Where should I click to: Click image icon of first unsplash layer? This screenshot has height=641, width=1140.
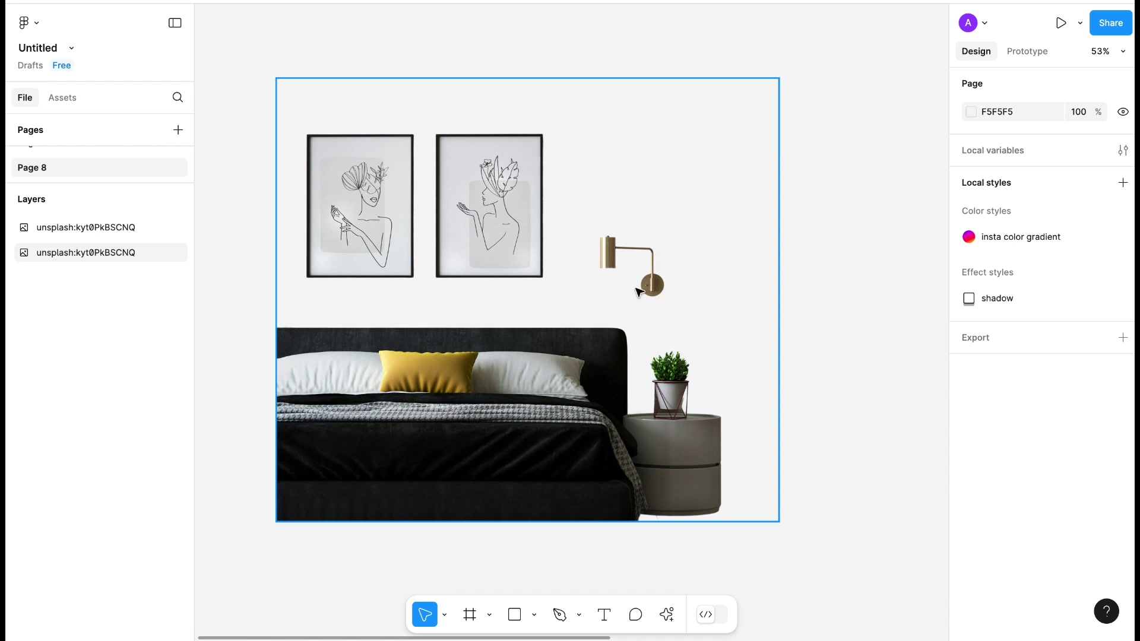pos(24,227)
